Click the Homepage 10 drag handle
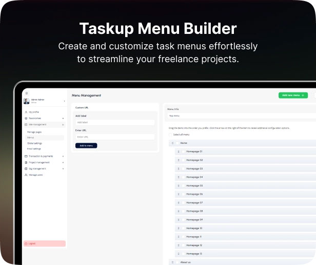Image resolution: width=316 pixels, height=265 pixels. point(179,228)
